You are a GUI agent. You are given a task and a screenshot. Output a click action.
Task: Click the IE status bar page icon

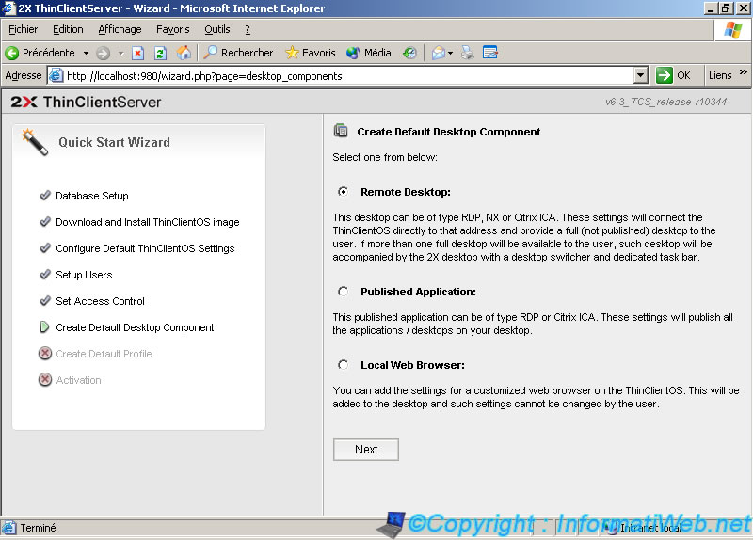point(9,528)
